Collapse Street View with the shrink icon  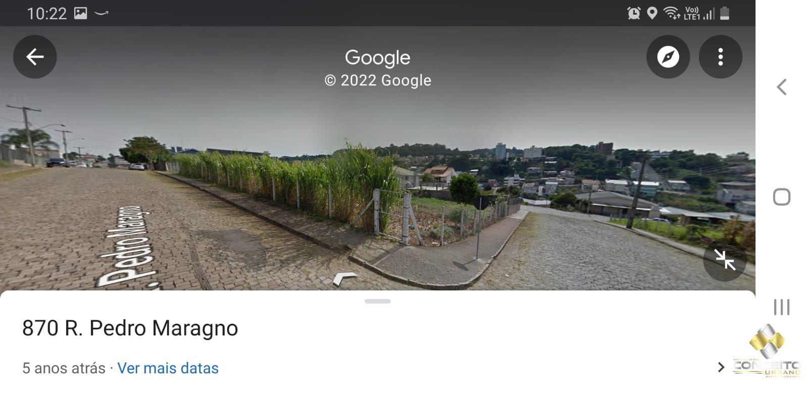725,260
